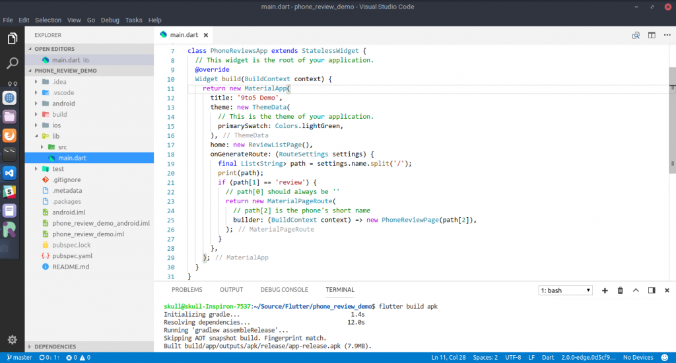
Task: Change the end-of-line sequence via LF
Action: tap(531, 358)
